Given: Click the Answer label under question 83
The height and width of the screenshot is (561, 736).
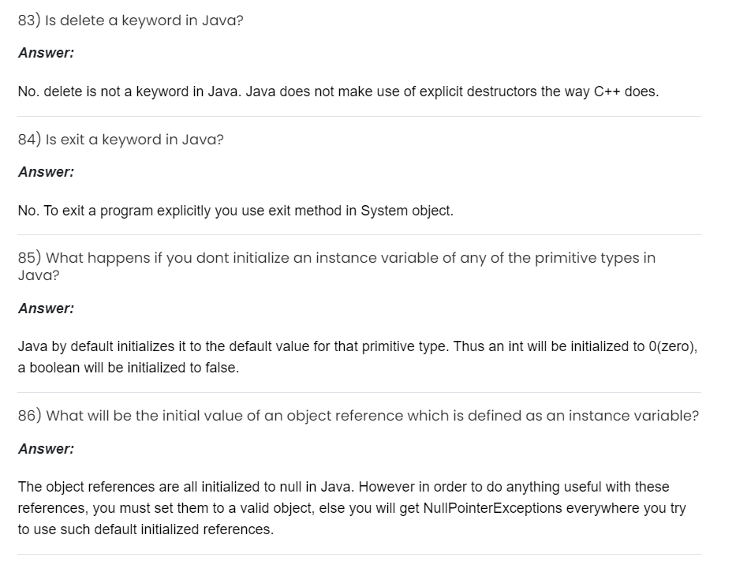Looking at the screenshot, I should tap(46, 53).
